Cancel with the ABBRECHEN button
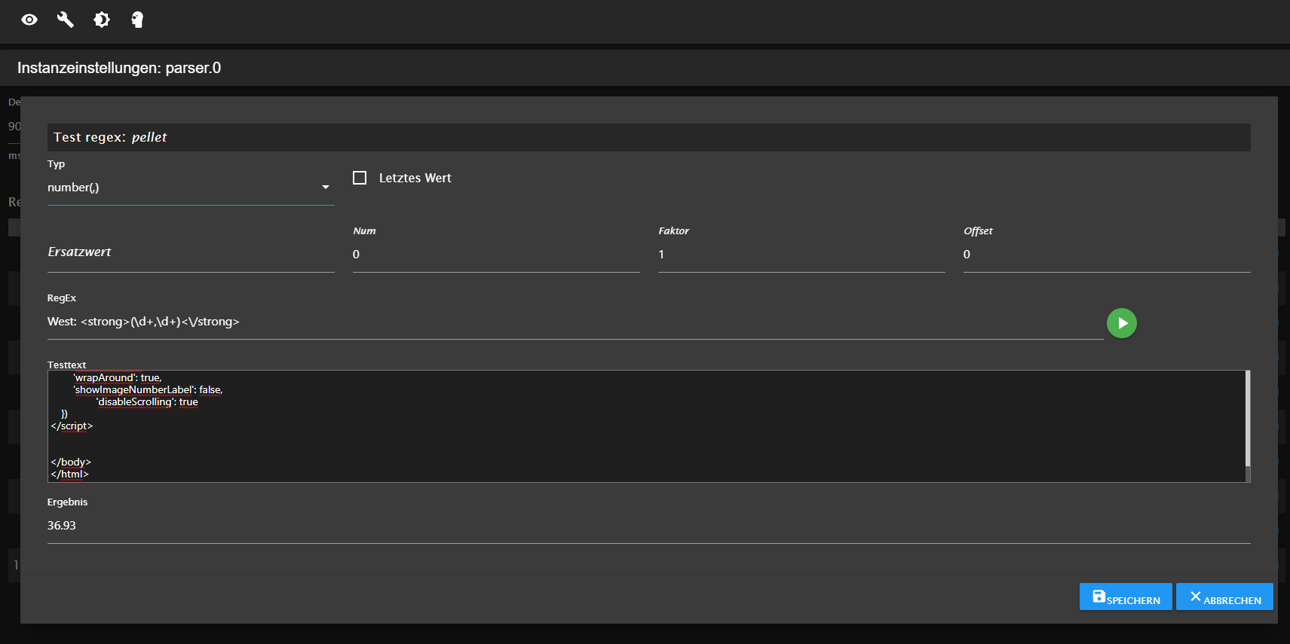1290x644 pixels. pyautogui.click(x=1224, y=597)
